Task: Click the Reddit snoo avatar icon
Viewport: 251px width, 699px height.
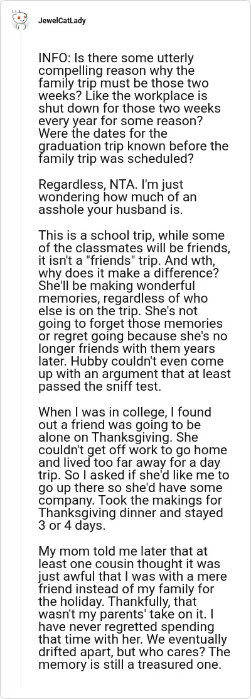Action: [x=19, y=21]
